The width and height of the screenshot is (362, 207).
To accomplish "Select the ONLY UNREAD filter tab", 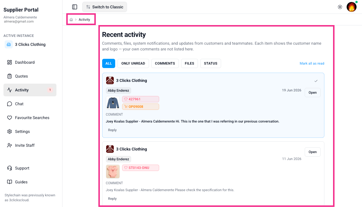I will tap(133, 63).
